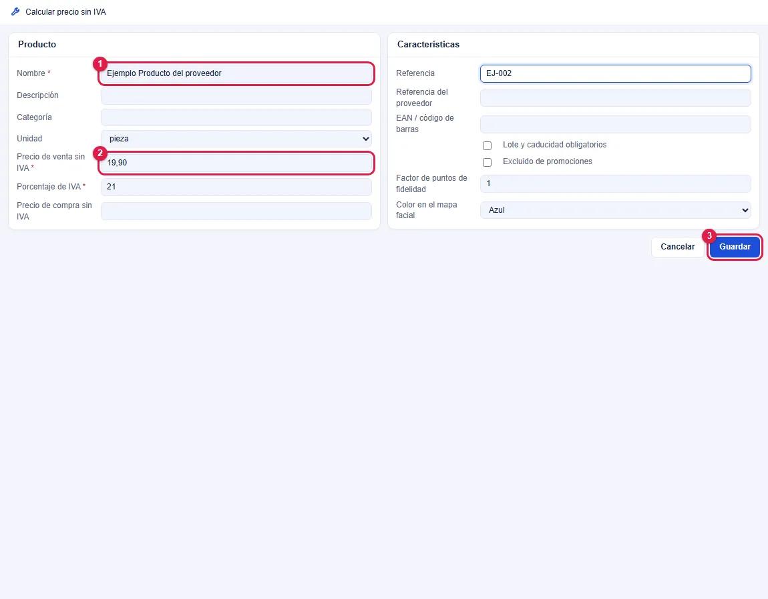The image size is (768, 599).
Task: Select the Referencia del proveedor field
Action: coord(615,97)
